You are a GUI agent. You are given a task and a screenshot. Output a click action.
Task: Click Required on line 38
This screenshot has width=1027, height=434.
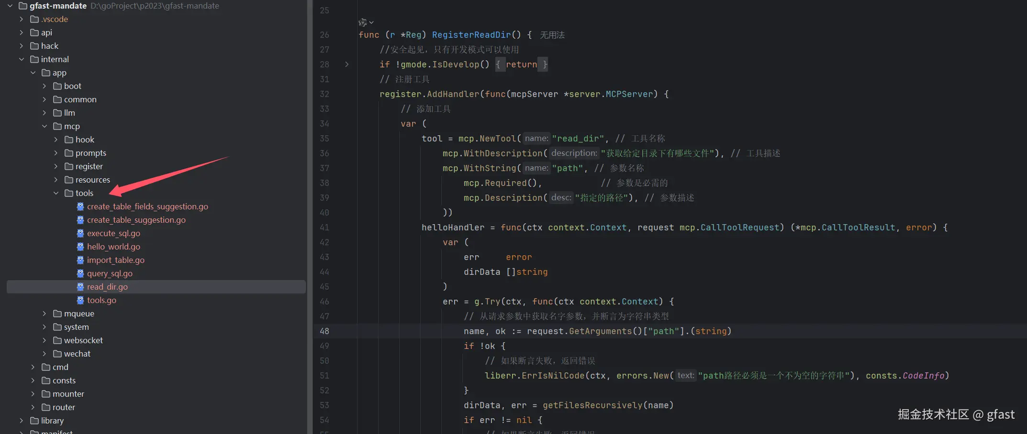(x=506, y=183)
